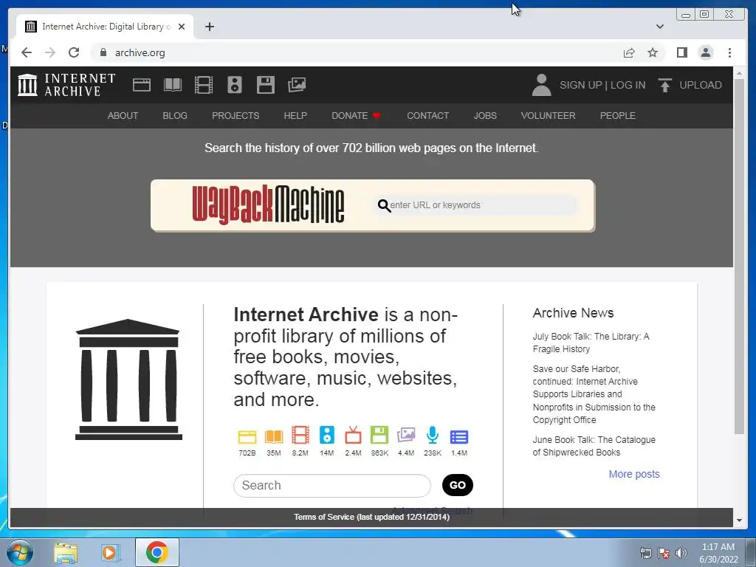Reload the page with refresh button
756x567 pixels.
[74, 52]
